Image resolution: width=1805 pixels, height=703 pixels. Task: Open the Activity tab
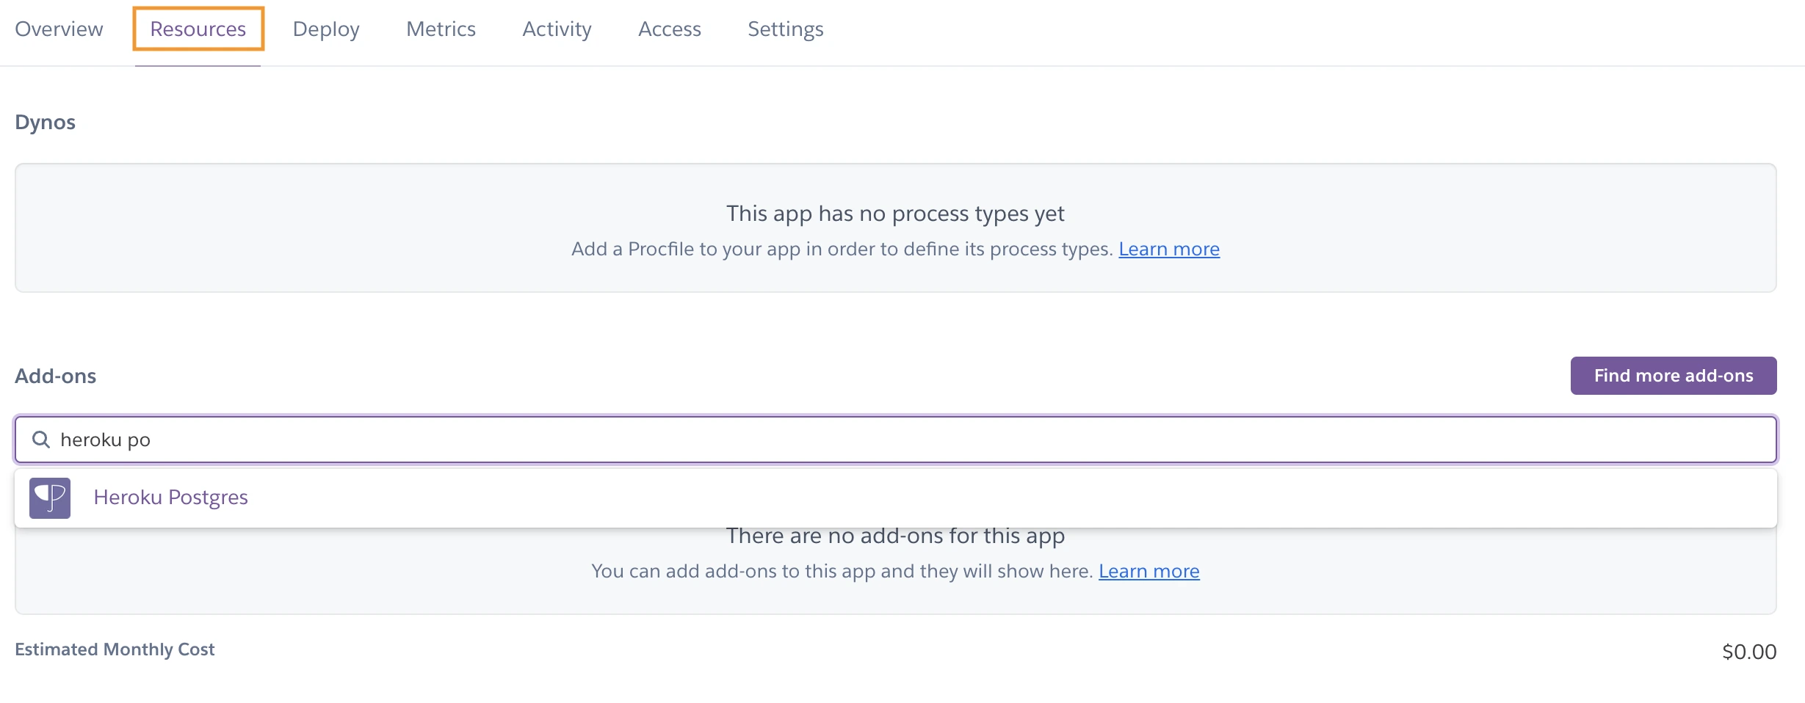tap(557, 29)
